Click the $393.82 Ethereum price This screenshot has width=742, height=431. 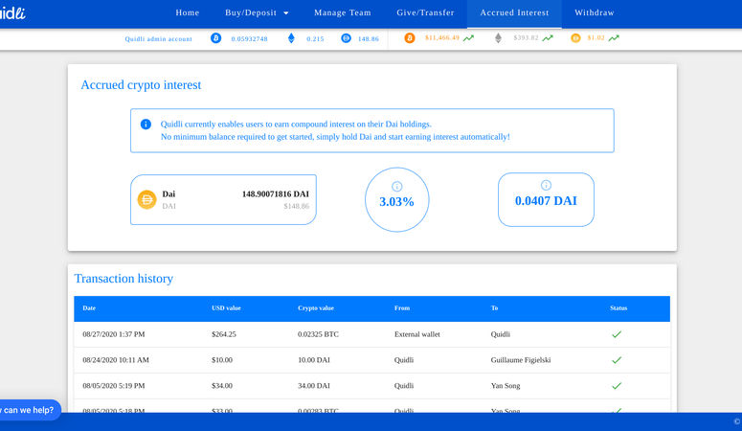pos(526,37)
